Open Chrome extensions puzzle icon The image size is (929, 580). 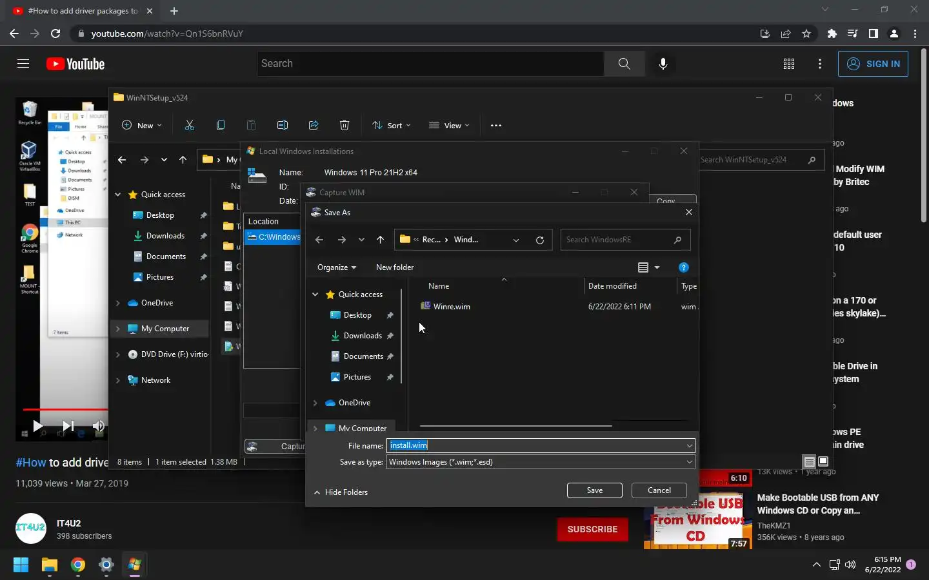(832, 34)
